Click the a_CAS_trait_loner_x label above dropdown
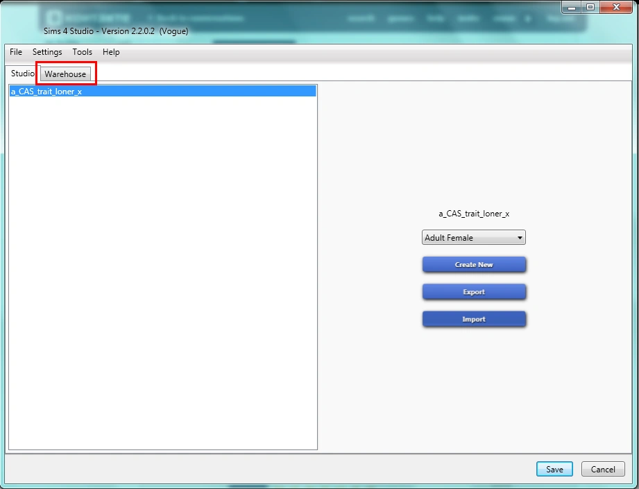Viewport: 639px width, 489px height. pos(474,214)
